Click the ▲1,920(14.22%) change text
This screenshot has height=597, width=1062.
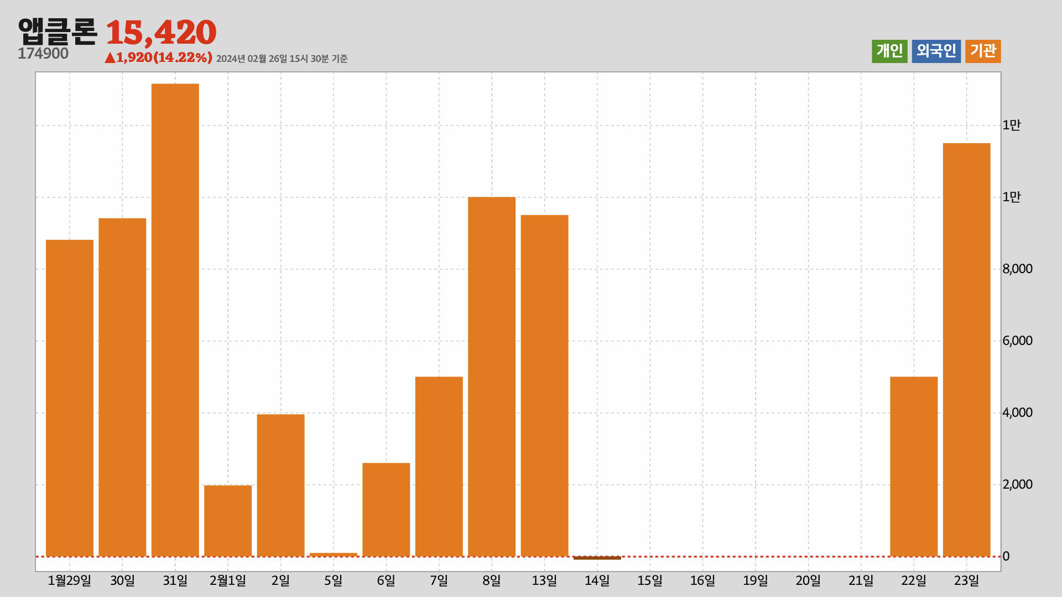(x=159, y=57)
